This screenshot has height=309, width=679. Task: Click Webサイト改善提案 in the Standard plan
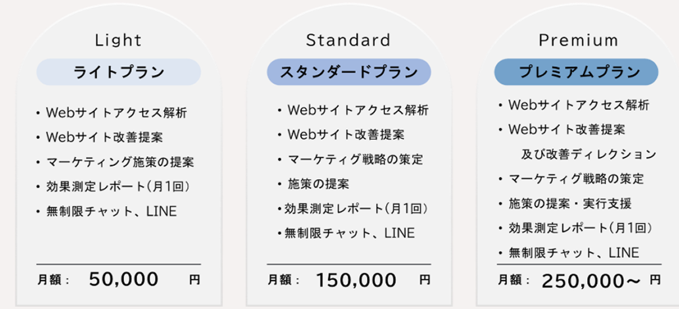[x=345, y=134]
